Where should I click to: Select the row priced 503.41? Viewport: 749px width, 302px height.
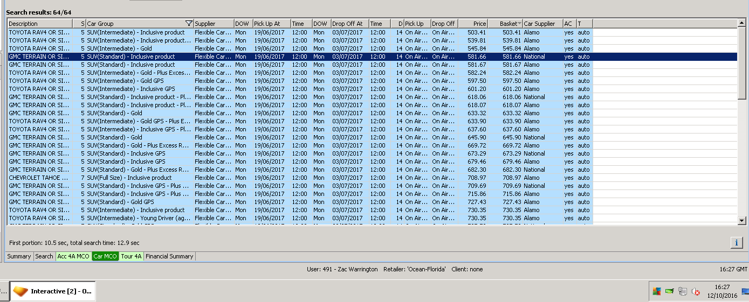(300, 32)
